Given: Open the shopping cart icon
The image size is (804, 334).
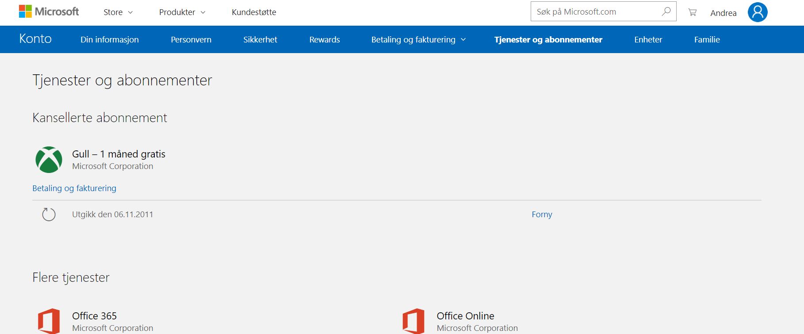Looking at the screenshot, I should click(x=693, y=12).
